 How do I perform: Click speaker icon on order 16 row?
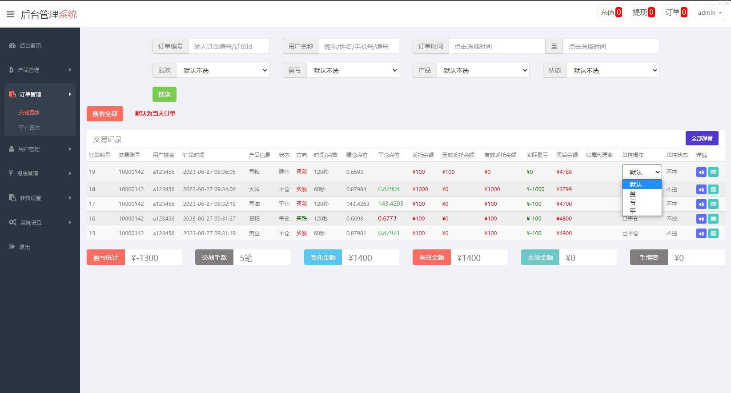pos(701,219)
